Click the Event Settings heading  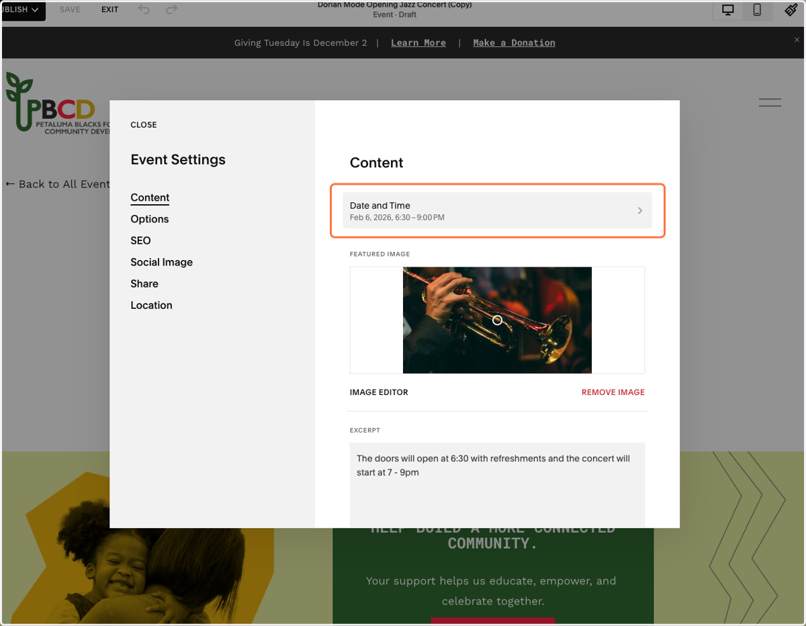(x=178, y=160)
